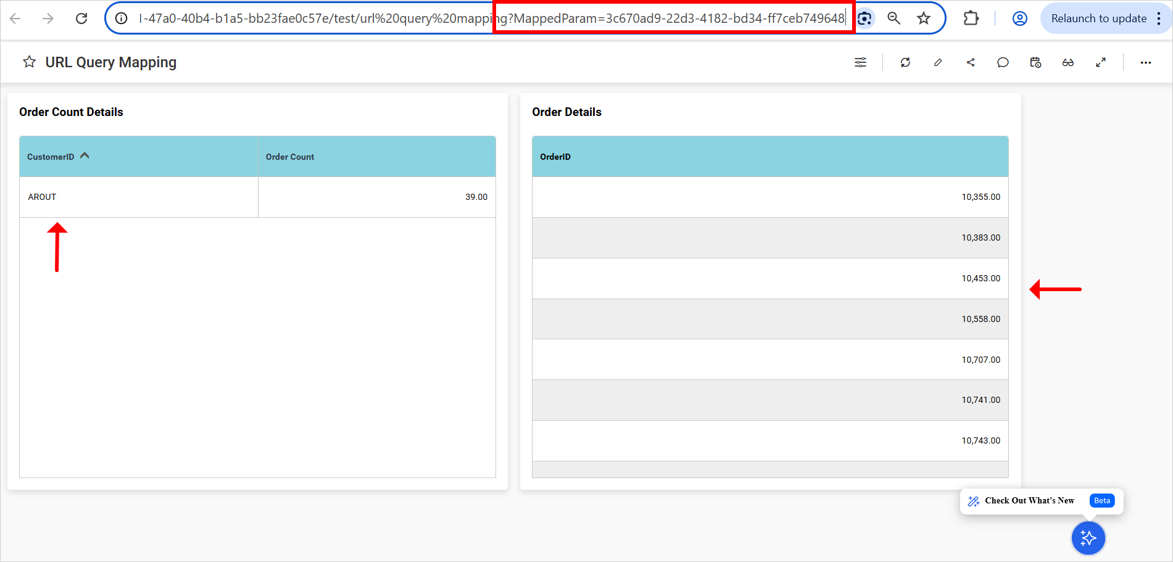Open the browser extensions puzzle icon
The width and height of the screenshot is (1173, 562).
click(x=971, y=19)
